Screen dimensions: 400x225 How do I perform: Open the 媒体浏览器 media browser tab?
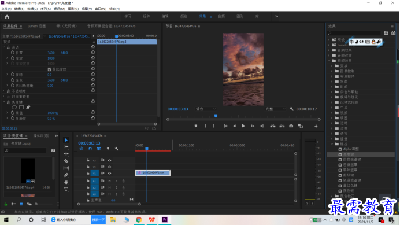point(41,135)
